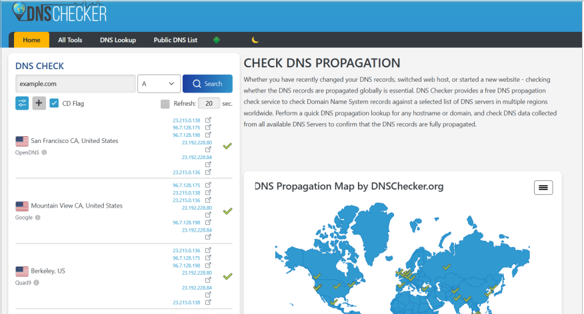This screenshot has height=314, width=584.
Task: Select the San Francisco CA, United States text
Action: 75,141
